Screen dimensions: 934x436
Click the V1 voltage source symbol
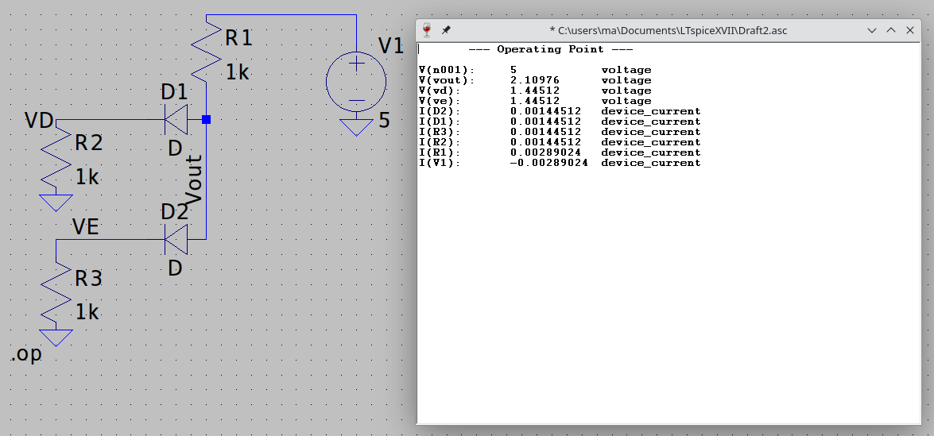356,82
